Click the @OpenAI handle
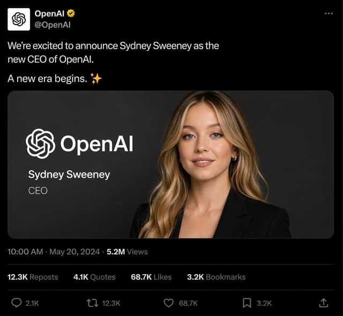The image size is (343, 316). 53,25
